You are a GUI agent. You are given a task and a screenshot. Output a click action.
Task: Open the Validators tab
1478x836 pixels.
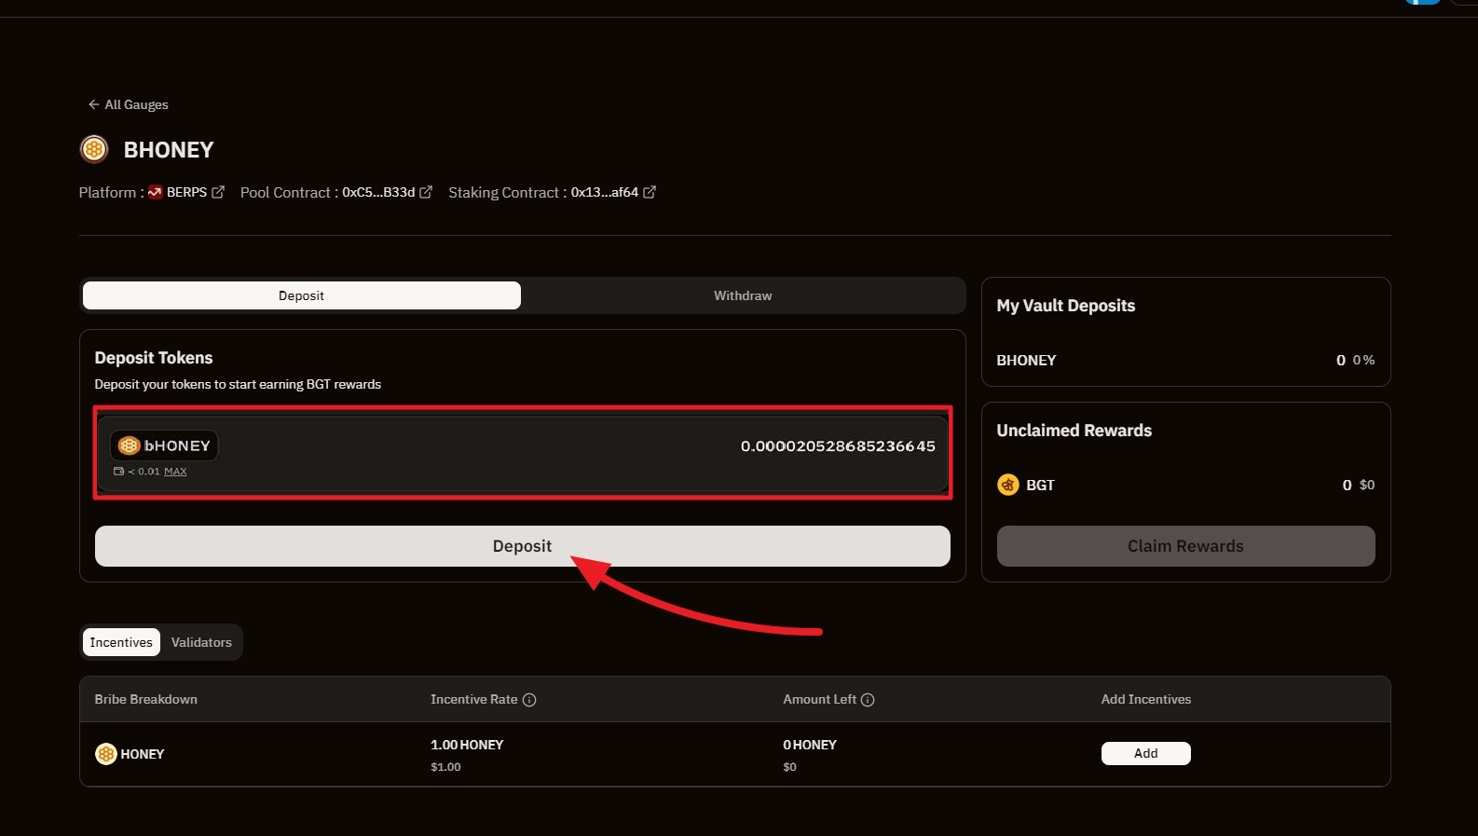[x=201, y=642]
